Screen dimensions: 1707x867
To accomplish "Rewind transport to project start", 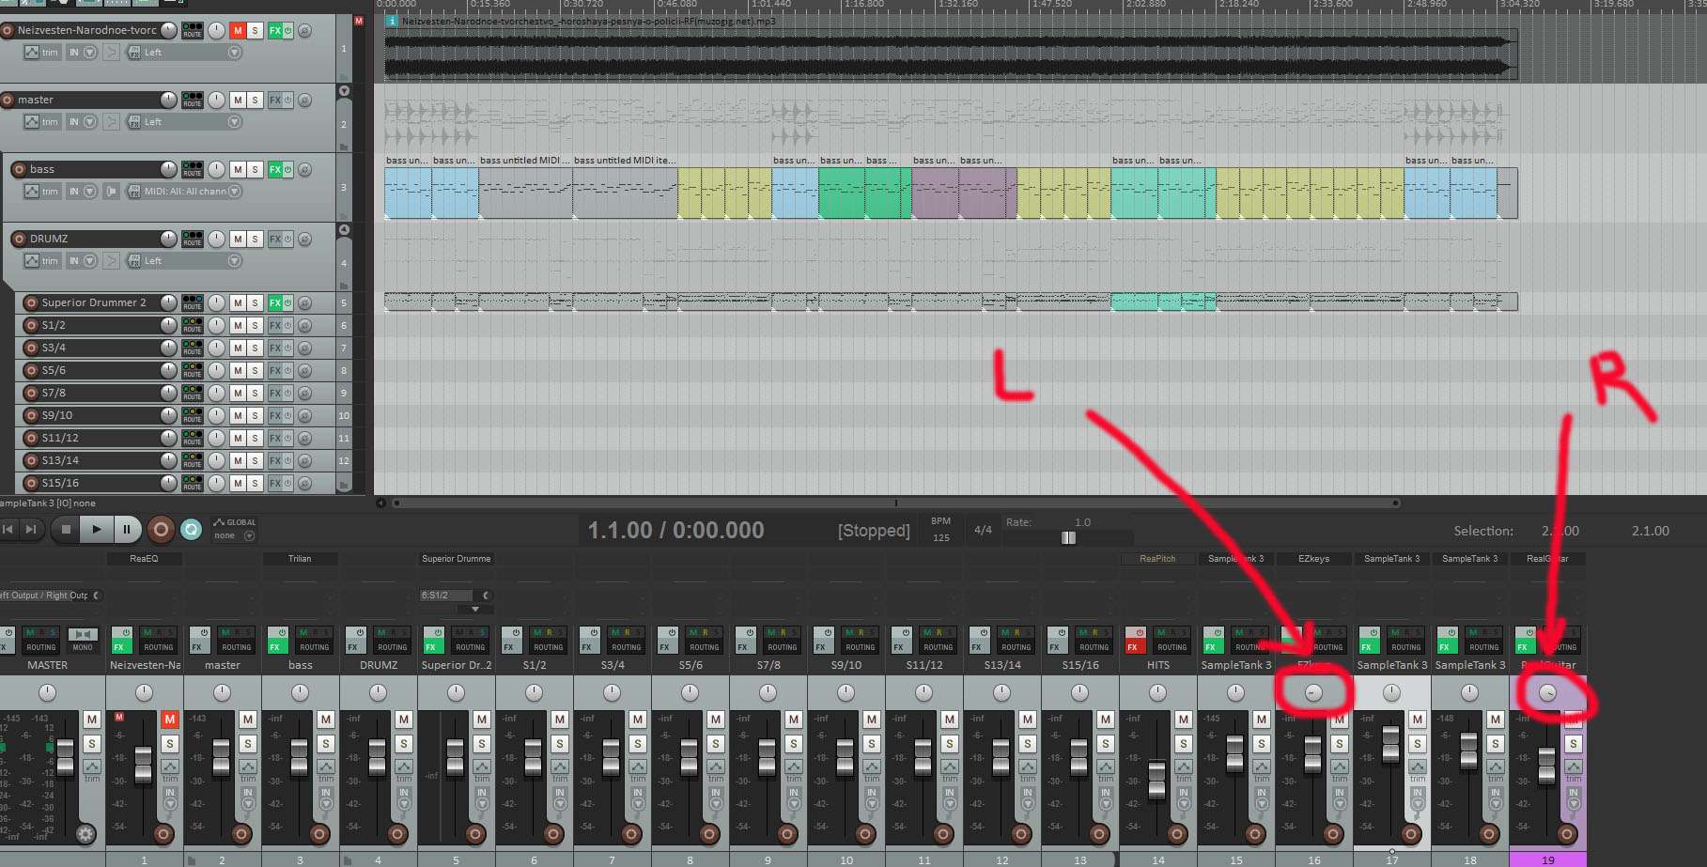I will 8,530.
